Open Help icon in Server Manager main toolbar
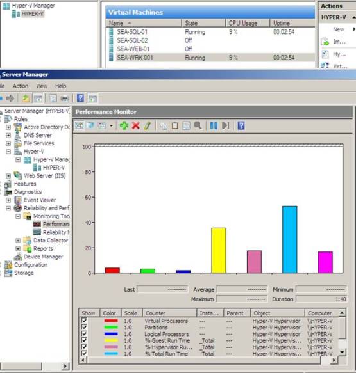This screenshot has width=356, height=373. click(x=80, y=99)
